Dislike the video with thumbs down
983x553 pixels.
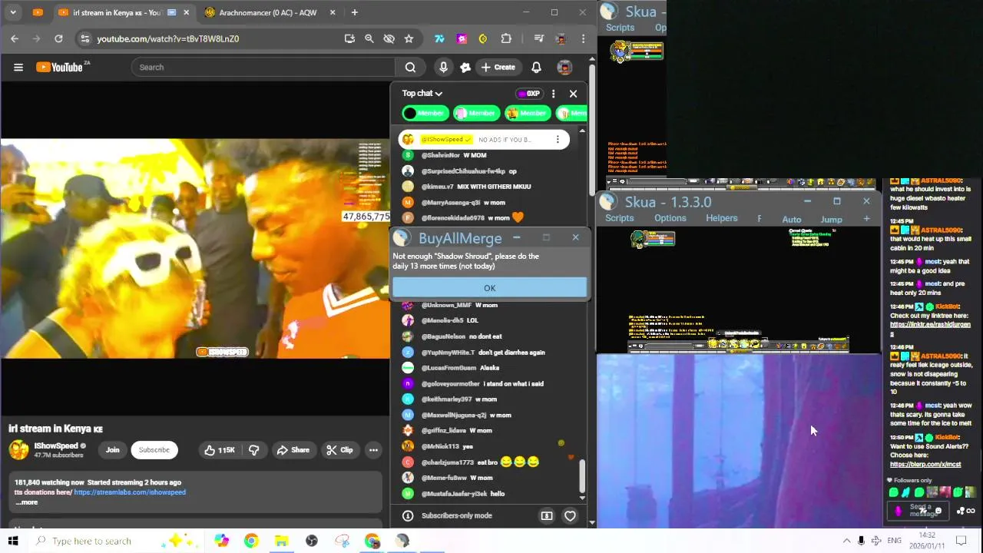[x=254, y=450]
